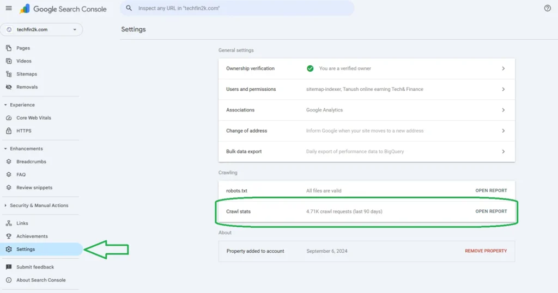Screen dimensions: 558x293
Task: Click 'Inform Google when your site moves' text
Action: click(365, 130)
